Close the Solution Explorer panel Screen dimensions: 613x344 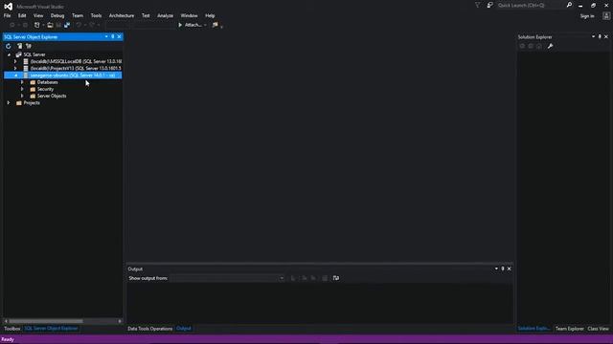click(x=606, y=36)
